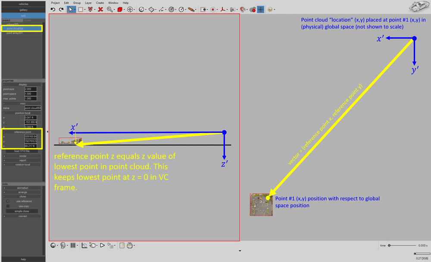Click the load TPW file button
The height and width of the screenshot is (262, 431).
click(22, 151)
